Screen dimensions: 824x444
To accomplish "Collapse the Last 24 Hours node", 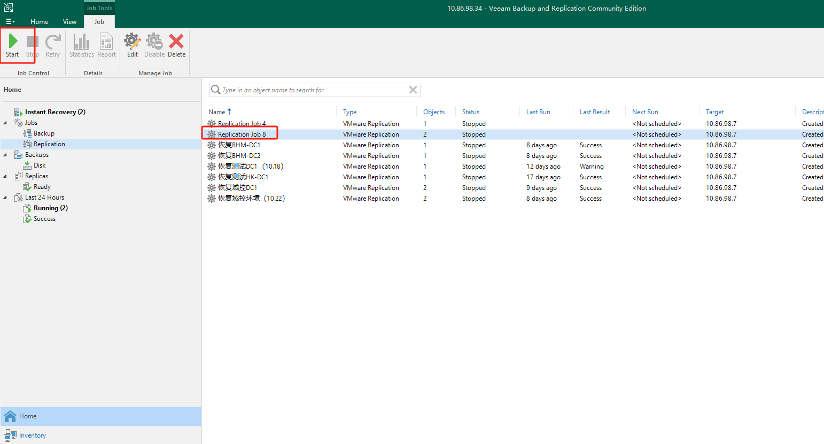I will pyautogui.click(x=5, y=197).
